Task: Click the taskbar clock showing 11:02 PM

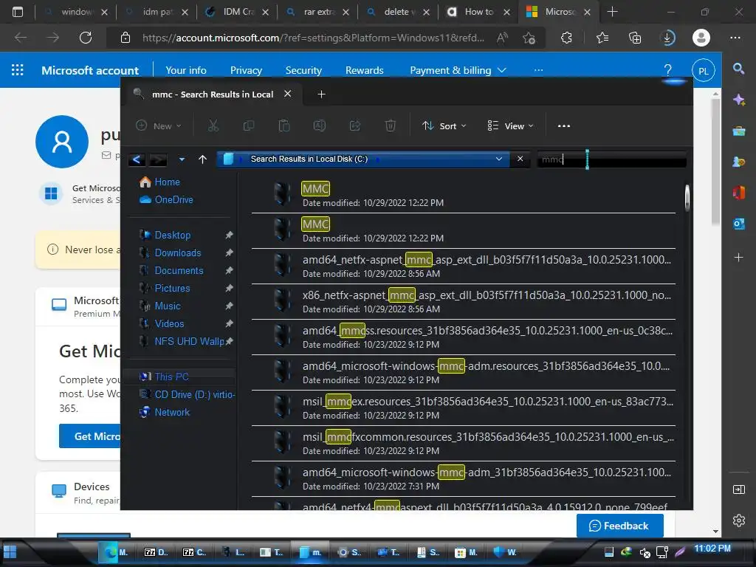Action: [712, 549]
